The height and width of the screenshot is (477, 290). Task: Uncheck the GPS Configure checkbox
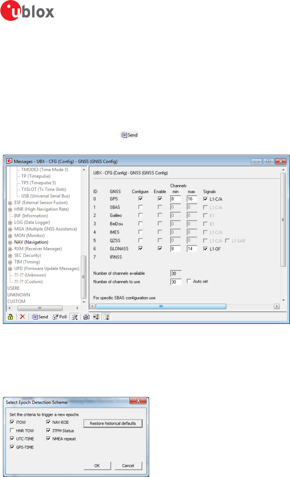pos(140,199)
